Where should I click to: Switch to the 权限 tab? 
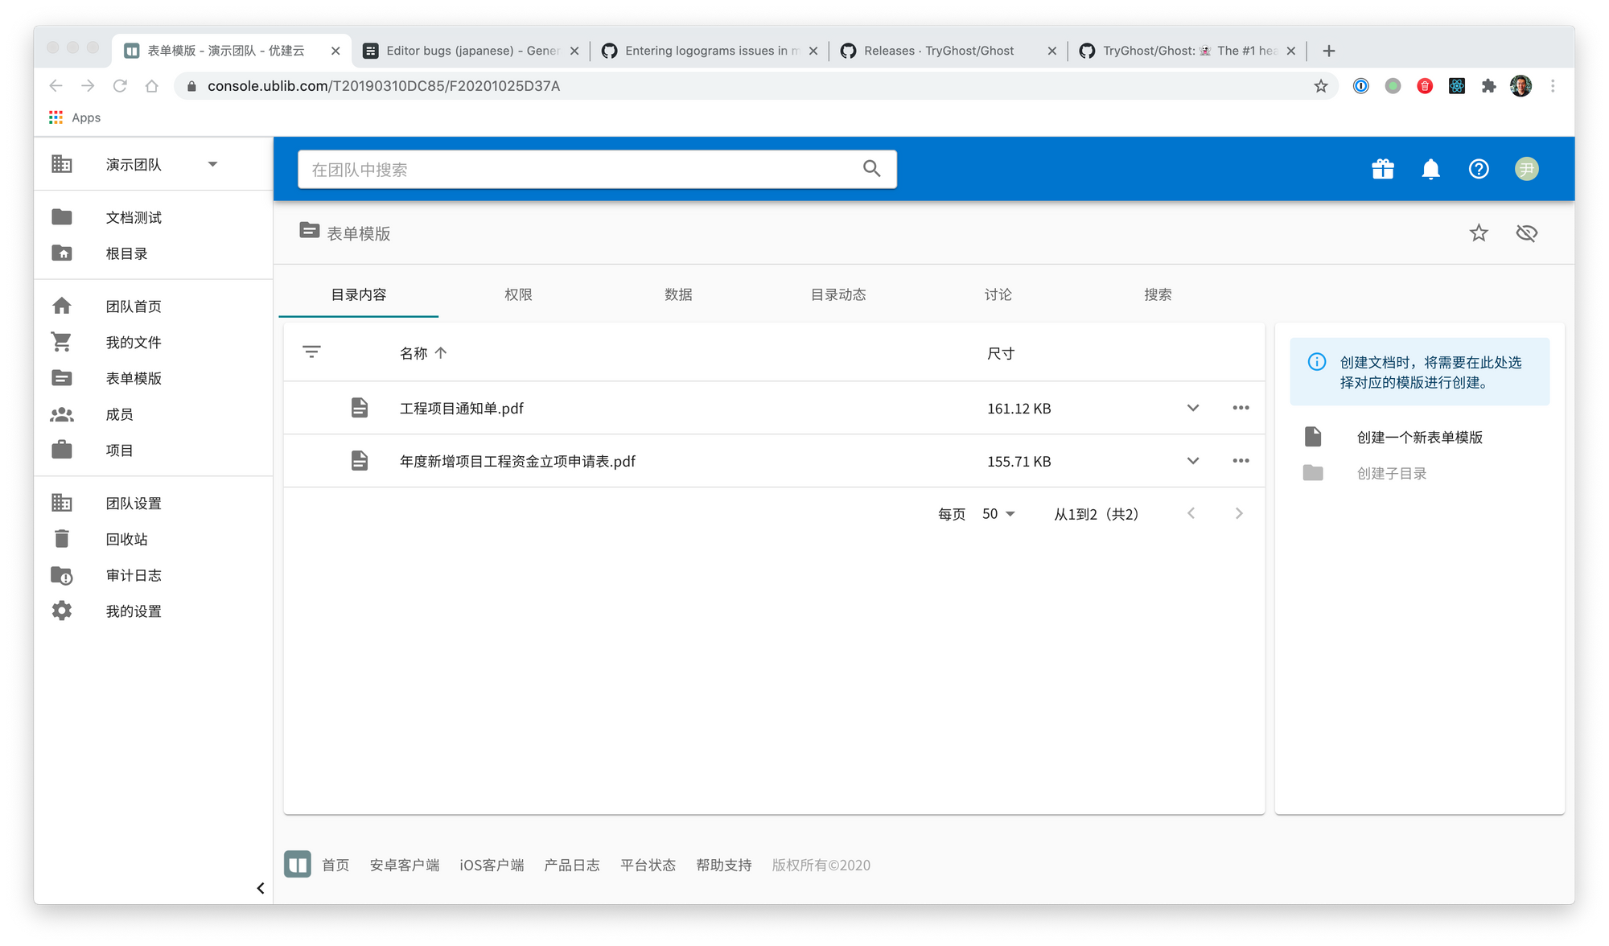click(518, 294)
